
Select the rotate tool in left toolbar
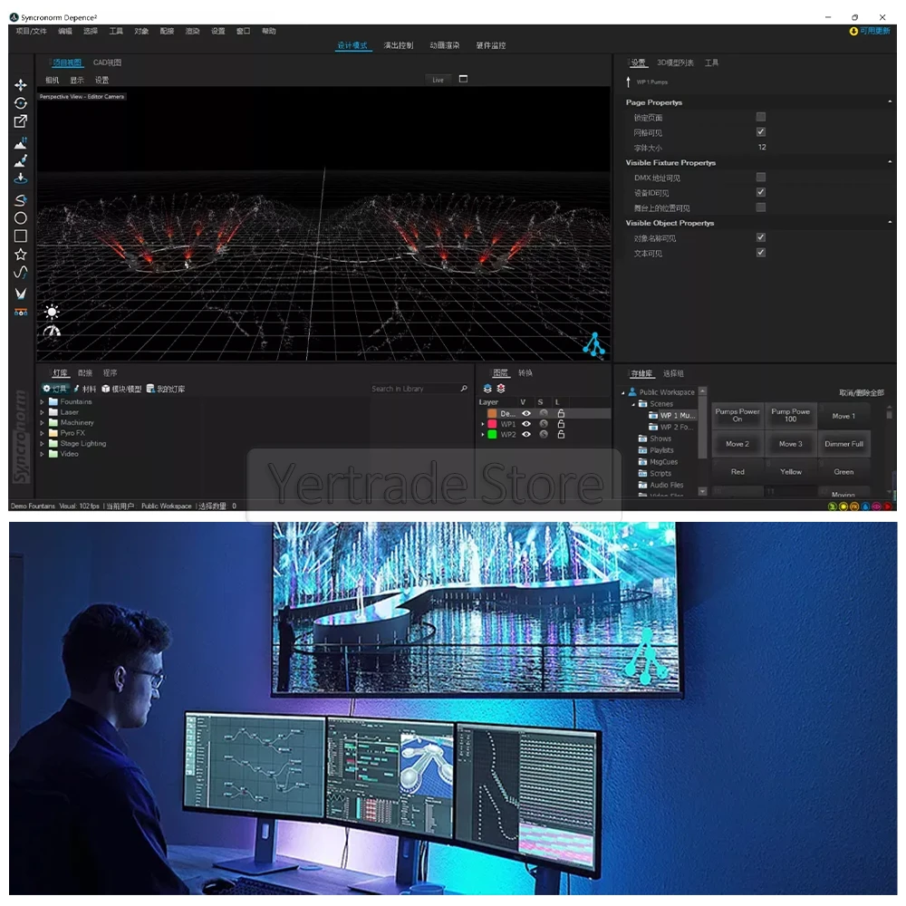coord(21,103)
